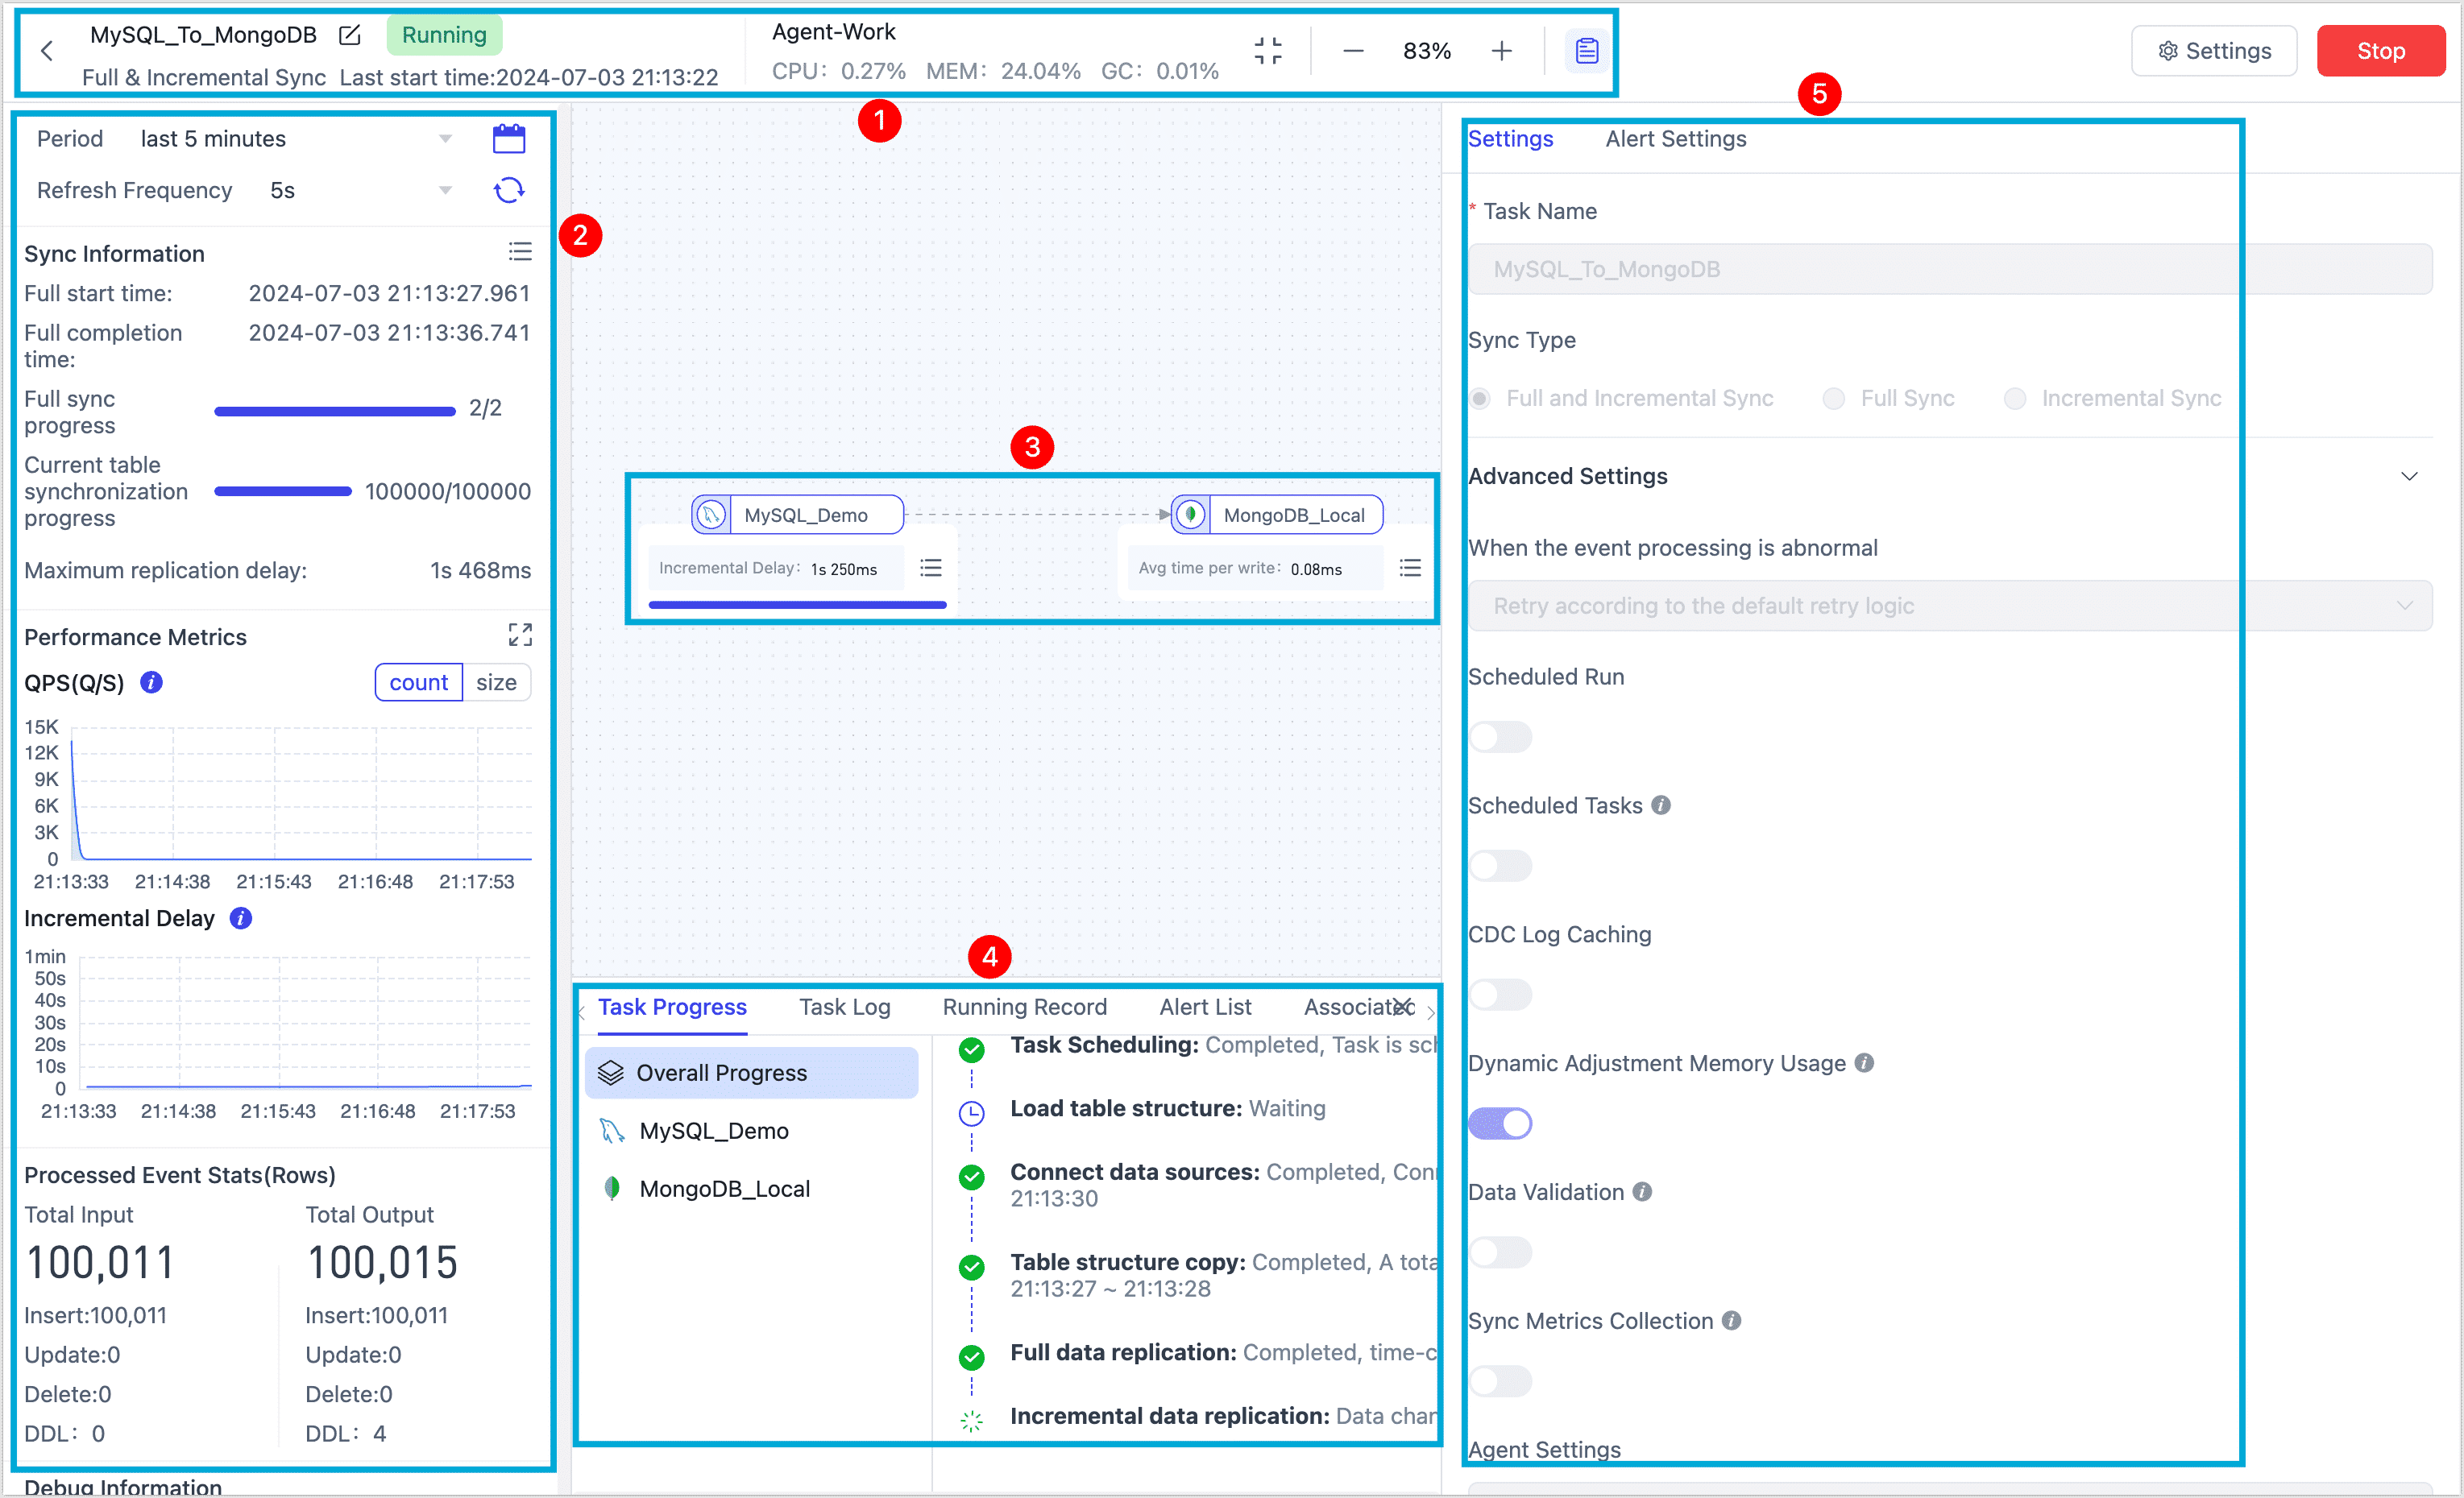Click the refresh icon beside Refresh Frequency
The image size is (2464, 1498).
click(x=509, y=190)
